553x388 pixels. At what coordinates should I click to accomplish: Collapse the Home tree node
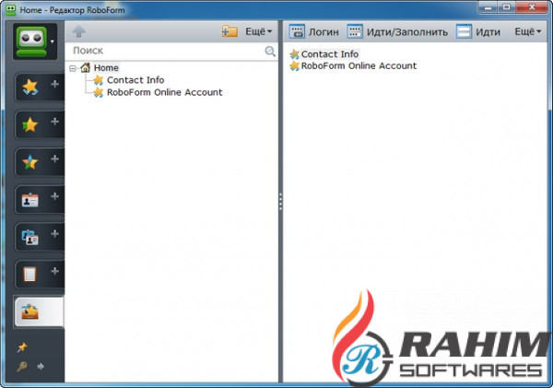point(73,68)
